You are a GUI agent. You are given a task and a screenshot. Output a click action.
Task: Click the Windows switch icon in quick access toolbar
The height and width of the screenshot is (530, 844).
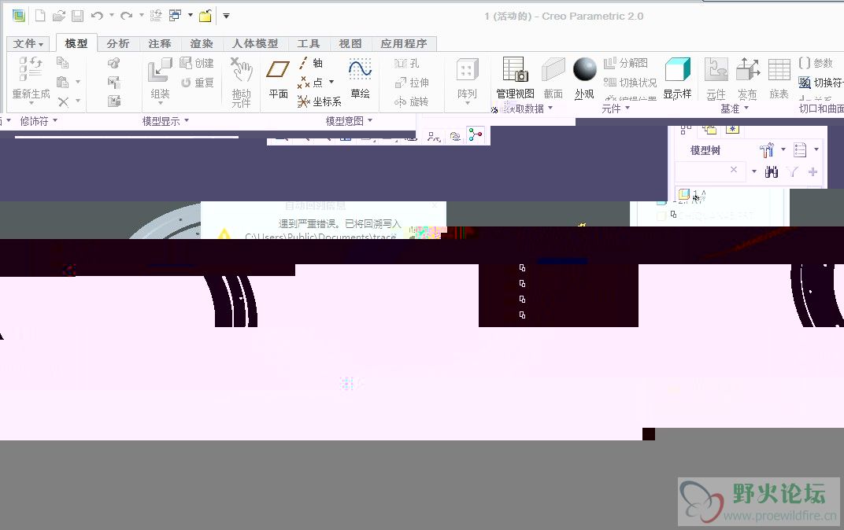pos(175,16)
